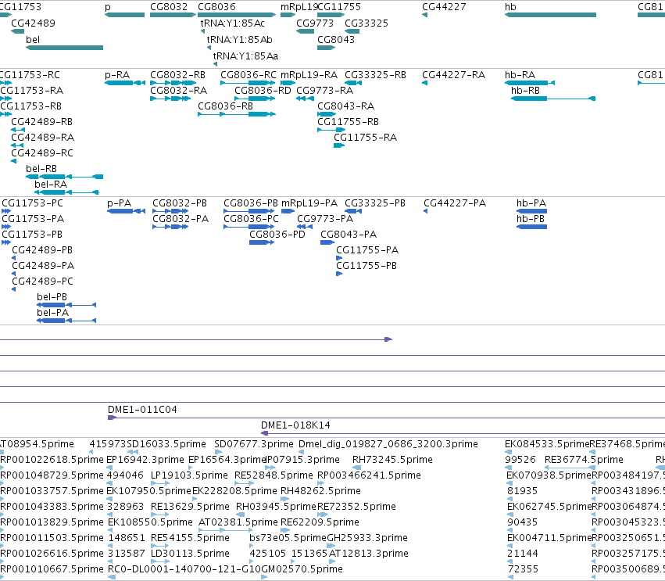Select transcript CG8036-RB
Image resolution: width=665 pixels, height=581 pixels.
click(x=226, y=106)
